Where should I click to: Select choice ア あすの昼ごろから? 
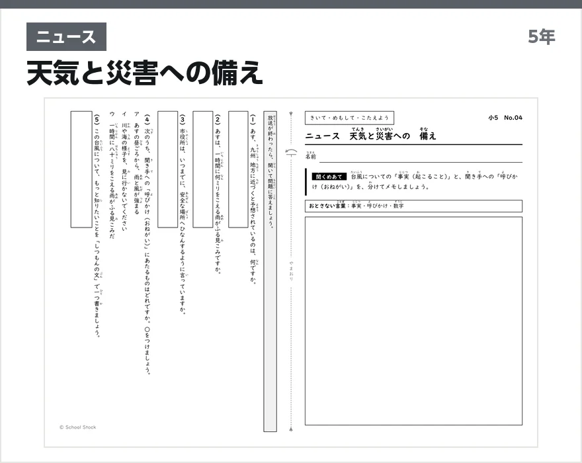pos(137,163)
